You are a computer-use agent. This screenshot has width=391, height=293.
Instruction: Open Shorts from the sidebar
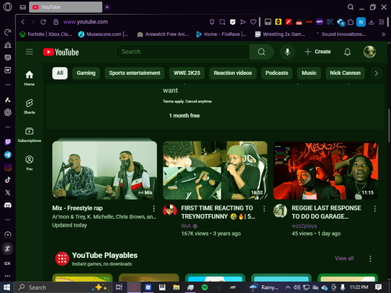(x=29, y=106)
